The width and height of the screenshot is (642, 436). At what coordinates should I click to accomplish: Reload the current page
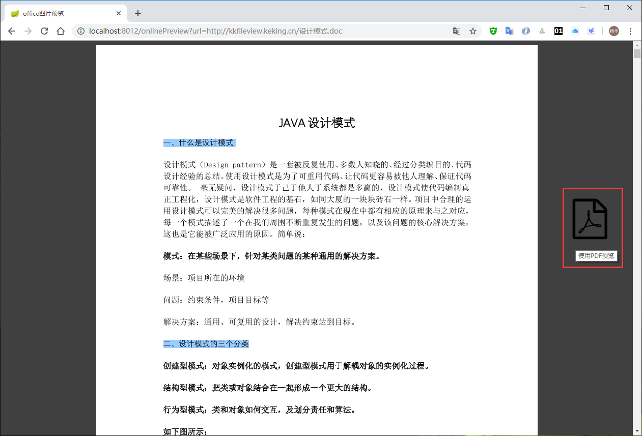(44, 31)
